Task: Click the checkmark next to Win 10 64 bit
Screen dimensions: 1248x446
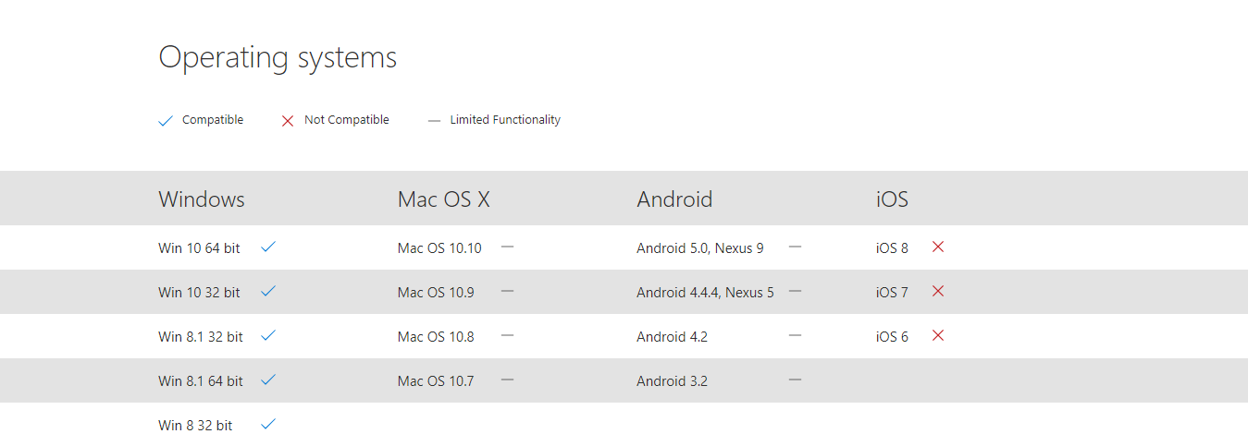Action: 268,247
